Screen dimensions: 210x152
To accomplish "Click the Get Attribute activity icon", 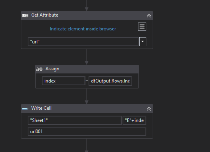I will [x=25, y=15].
